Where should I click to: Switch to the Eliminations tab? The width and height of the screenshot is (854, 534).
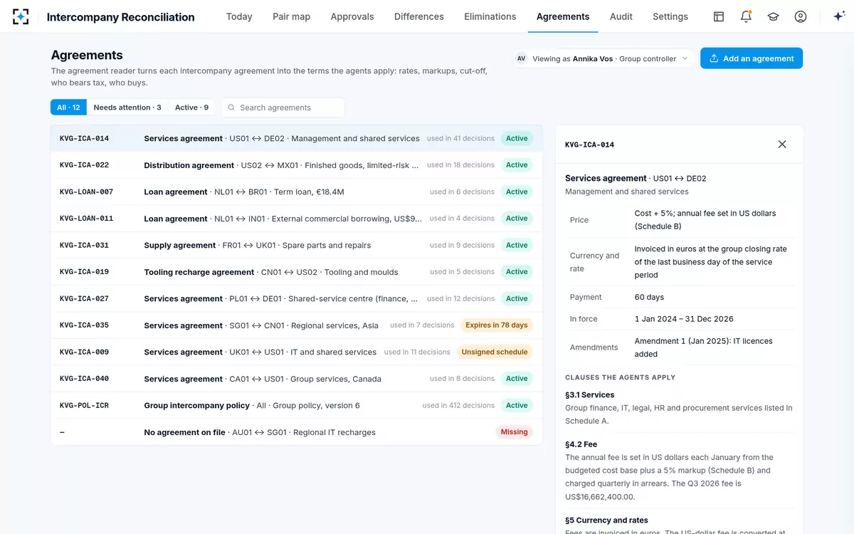490,16
